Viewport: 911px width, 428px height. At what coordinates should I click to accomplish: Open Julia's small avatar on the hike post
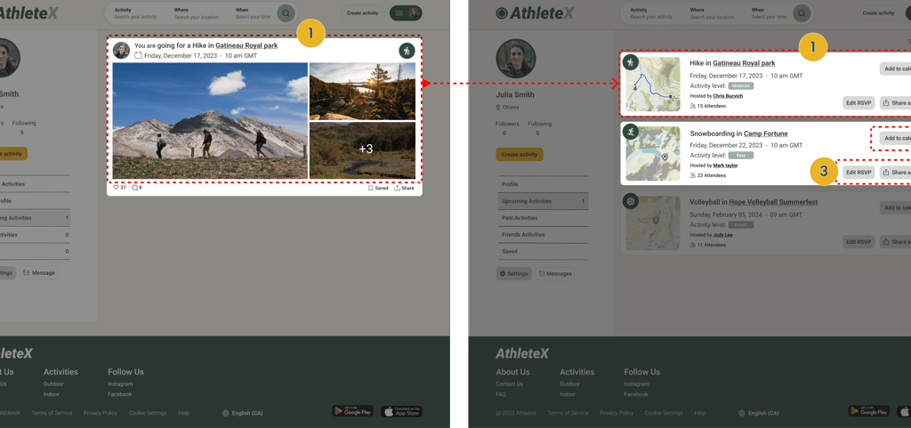[121, 51]
